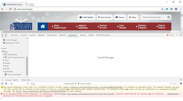Click the Search uscourts.gov input field
Screen dimensions: 183x101
[153, 17]
